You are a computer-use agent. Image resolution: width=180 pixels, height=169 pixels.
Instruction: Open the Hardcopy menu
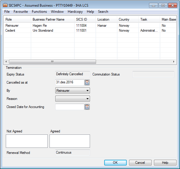(75, 12)
